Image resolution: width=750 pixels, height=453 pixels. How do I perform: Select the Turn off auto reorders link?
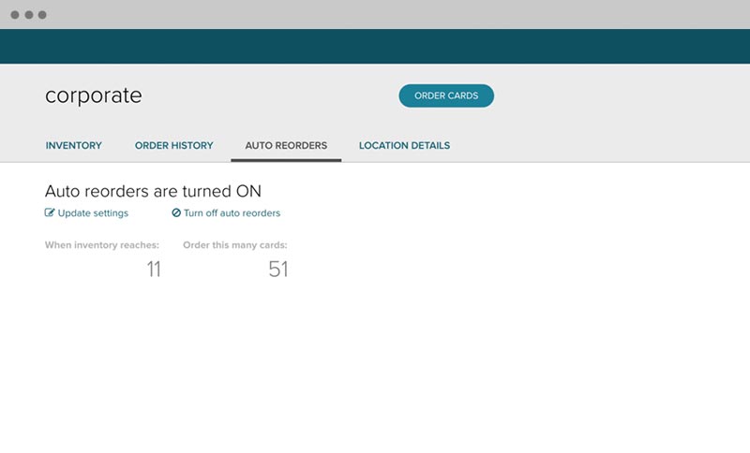point(232,213)
